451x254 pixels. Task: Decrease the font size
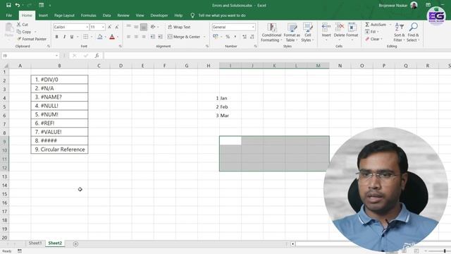[117, 27]
